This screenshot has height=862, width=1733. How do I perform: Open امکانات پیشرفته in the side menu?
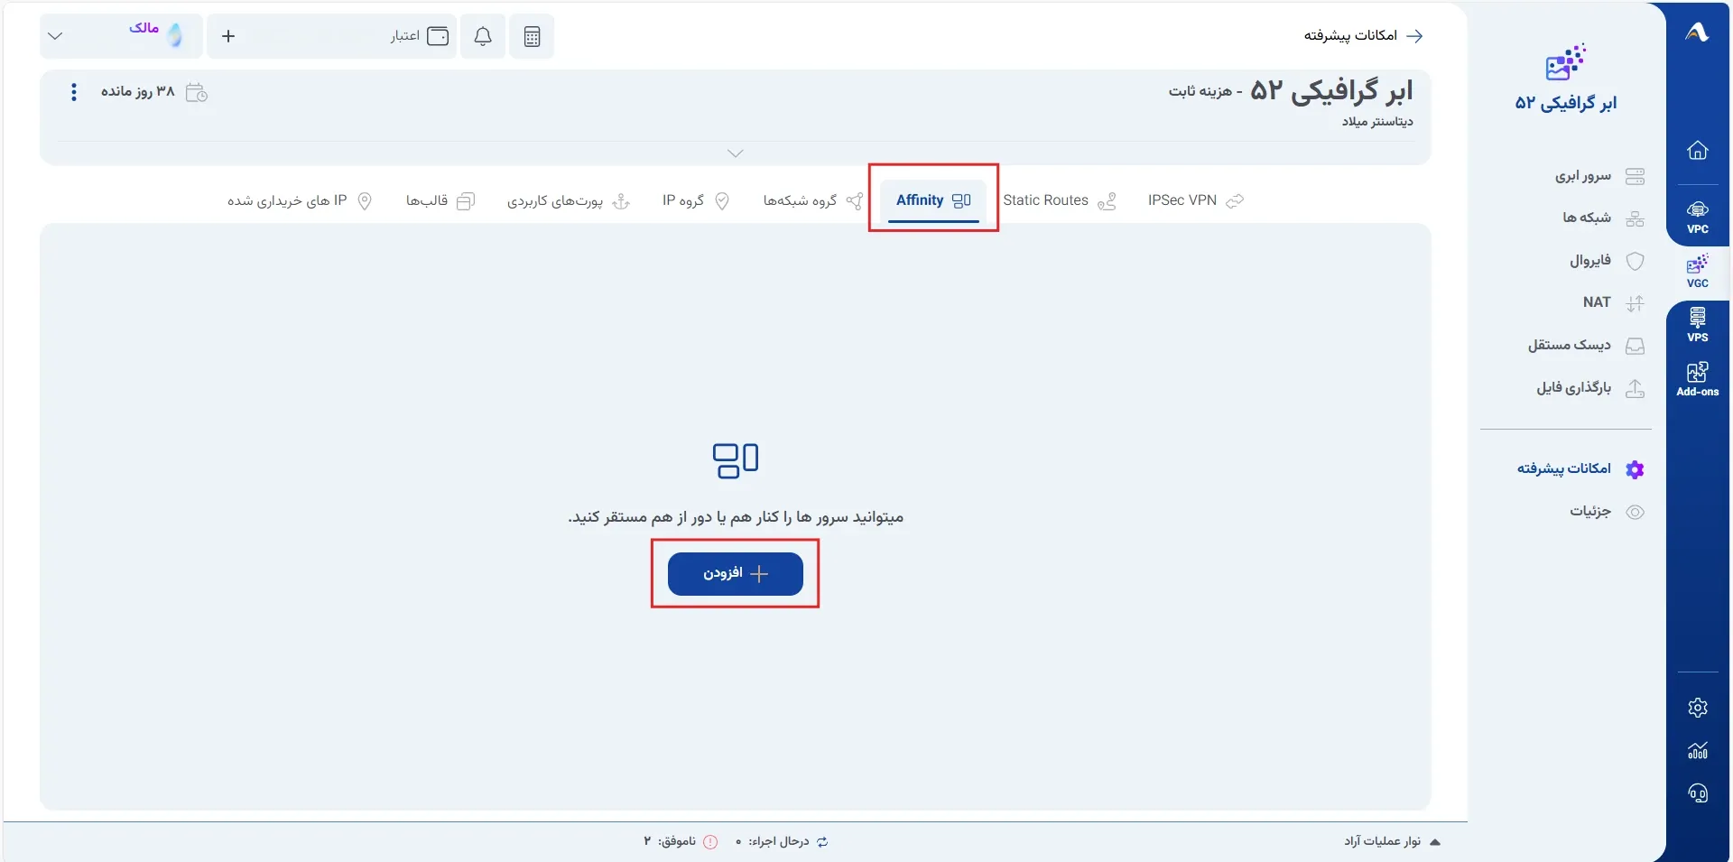[x=1580, y=468]
